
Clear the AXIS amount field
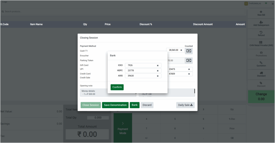(158, 76)
